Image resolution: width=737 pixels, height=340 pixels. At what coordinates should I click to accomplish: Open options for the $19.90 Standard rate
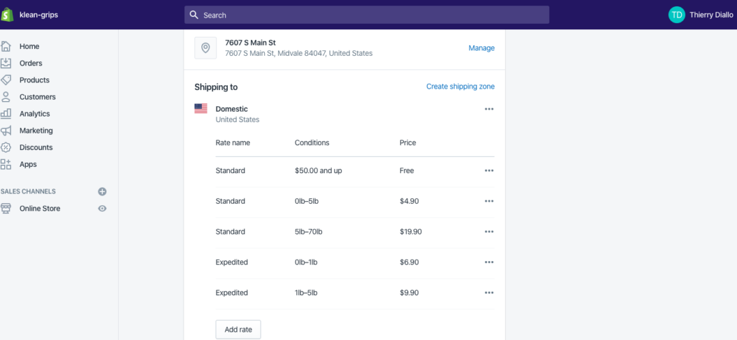point(489,232)
